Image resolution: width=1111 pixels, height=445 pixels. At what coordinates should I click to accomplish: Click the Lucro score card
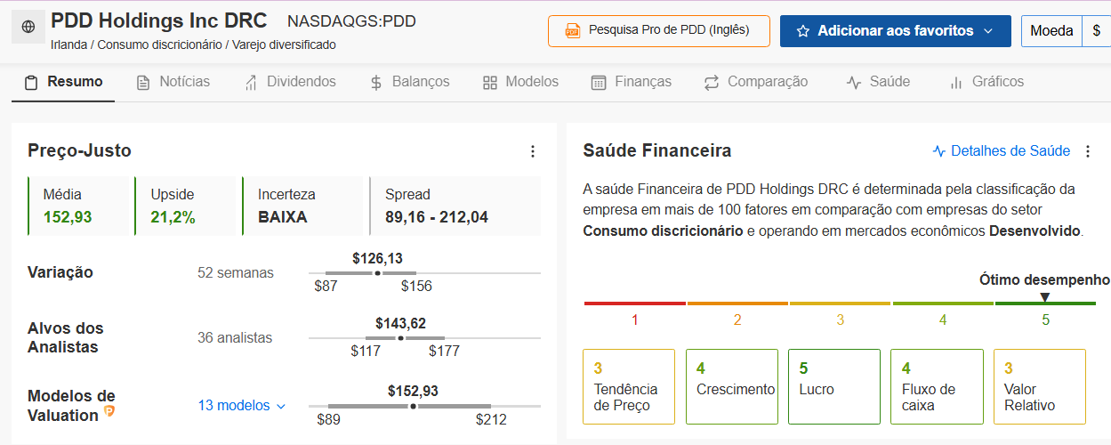tap(833, 386)
